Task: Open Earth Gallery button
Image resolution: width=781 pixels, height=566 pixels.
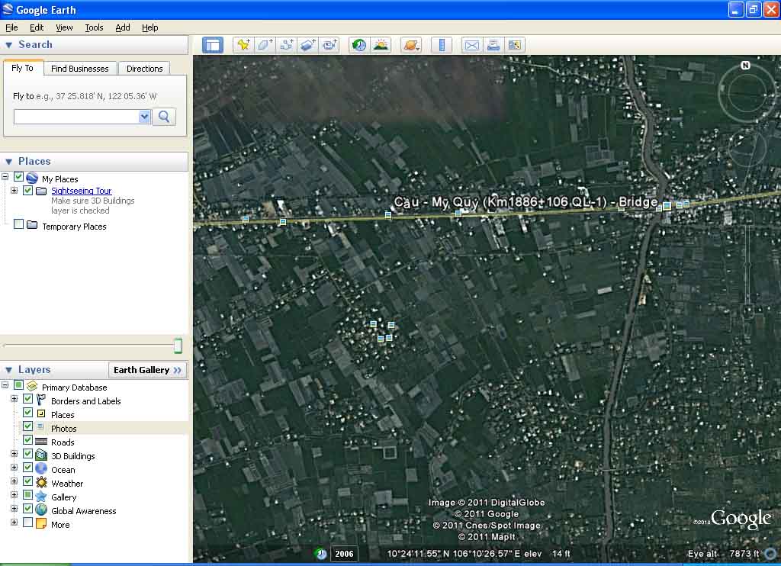Action: tap(147, 370)
